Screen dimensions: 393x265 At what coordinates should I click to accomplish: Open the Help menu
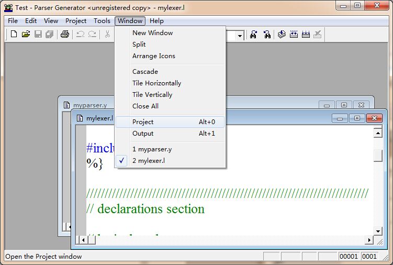(x=156, y=21)
